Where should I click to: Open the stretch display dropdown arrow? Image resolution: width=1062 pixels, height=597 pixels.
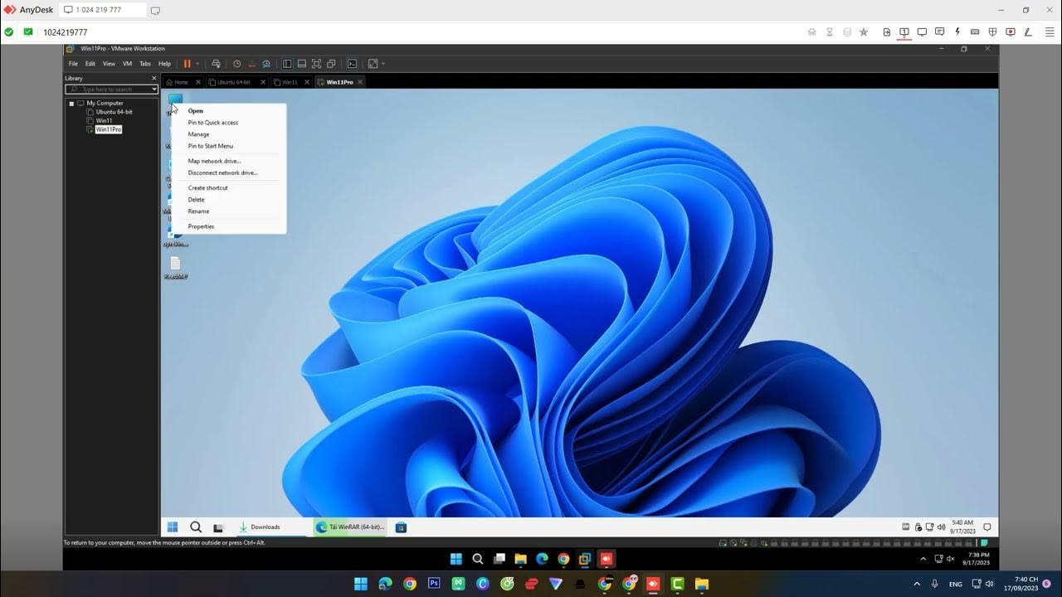click(x=382, y=64)
